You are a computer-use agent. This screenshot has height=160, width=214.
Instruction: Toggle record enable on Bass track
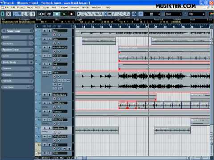(x=54, y=35)
